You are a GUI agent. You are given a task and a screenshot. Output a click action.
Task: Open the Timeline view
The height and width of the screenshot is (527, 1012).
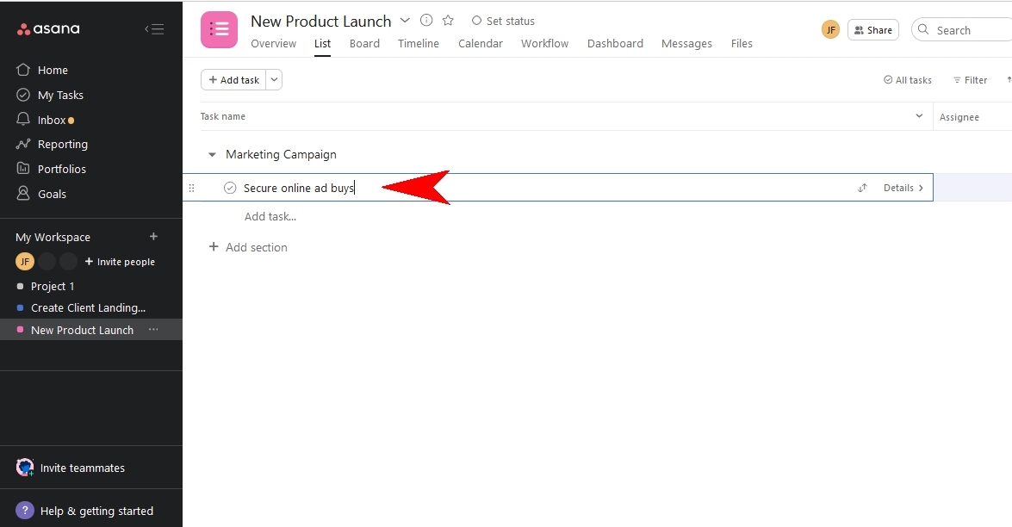pyautogui.click(x=419, y=43)
